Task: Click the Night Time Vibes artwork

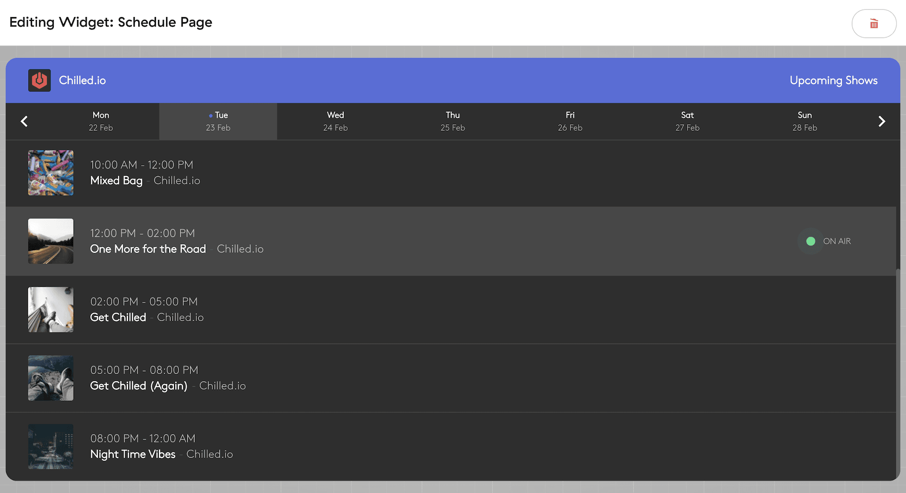Action: tap(50, 446)
